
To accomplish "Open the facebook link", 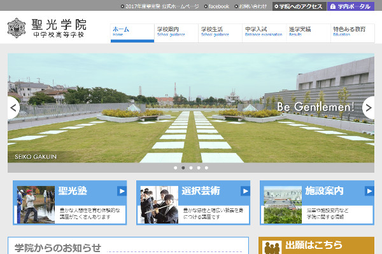I will tap(216, 6).
